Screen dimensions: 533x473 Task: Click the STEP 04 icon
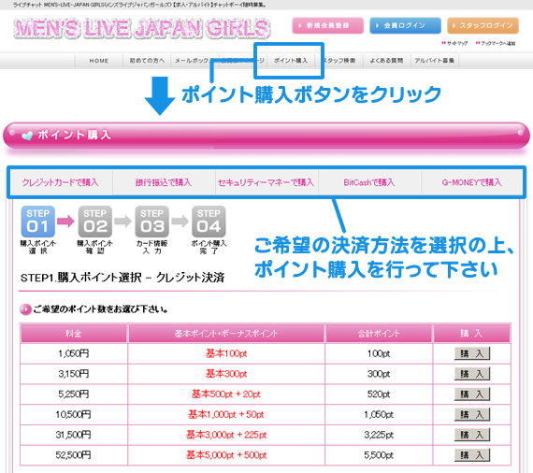pos(209,222)
